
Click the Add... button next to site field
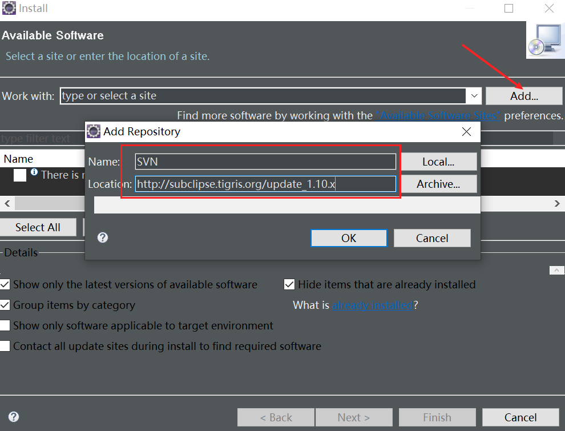click(x=523, y=95)
